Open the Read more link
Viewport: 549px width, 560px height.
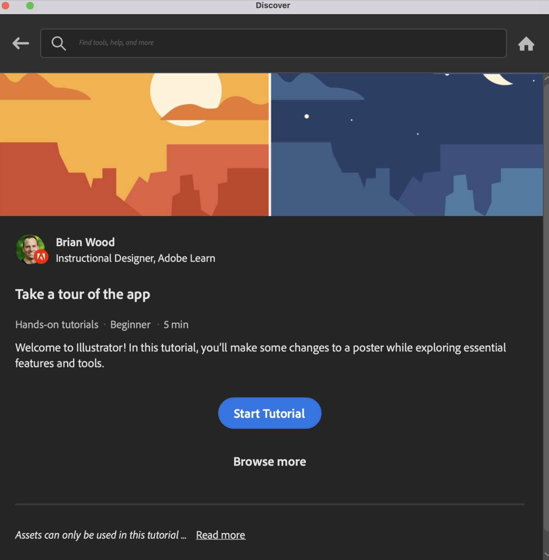point(221,535)
